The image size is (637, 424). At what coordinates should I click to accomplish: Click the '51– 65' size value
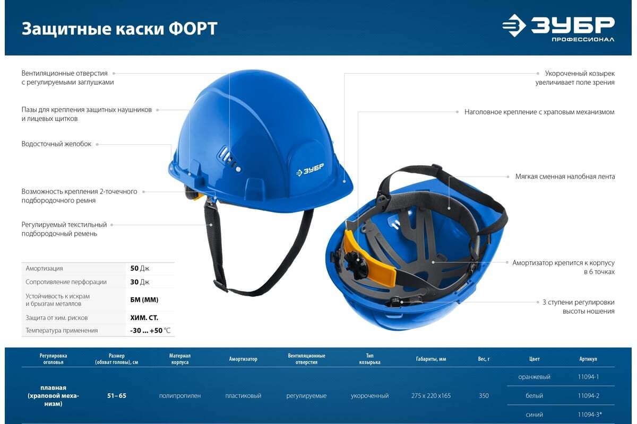pos(116,396)
